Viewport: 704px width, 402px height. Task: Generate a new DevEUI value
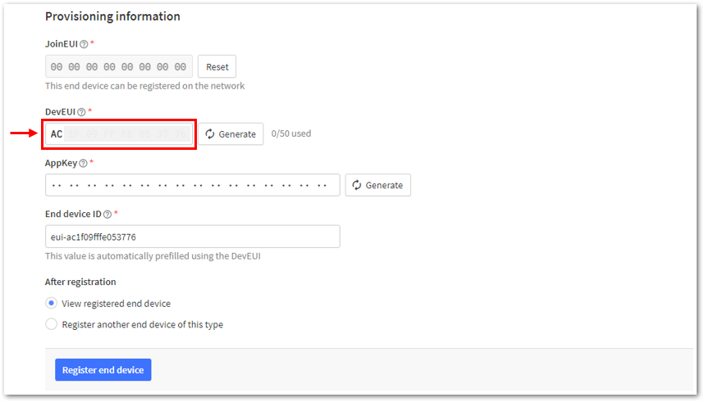point(231,134)
